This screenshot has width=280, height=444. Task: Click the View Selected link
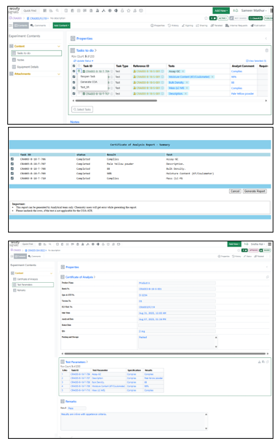tap(256, 61)
